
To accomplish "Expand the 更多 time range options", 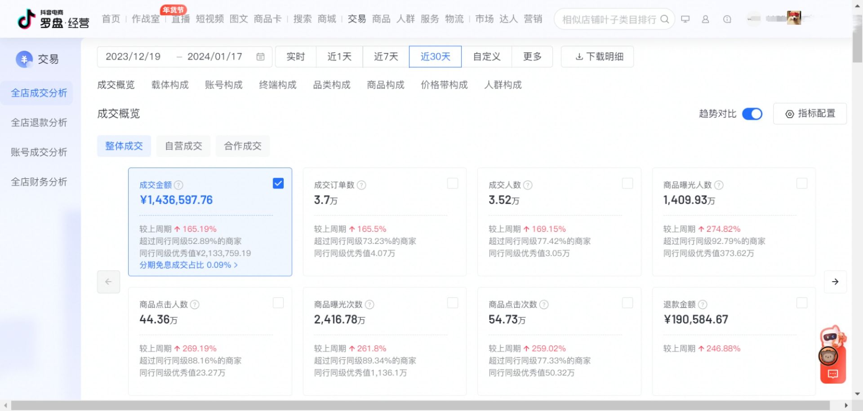I will 532,57.
